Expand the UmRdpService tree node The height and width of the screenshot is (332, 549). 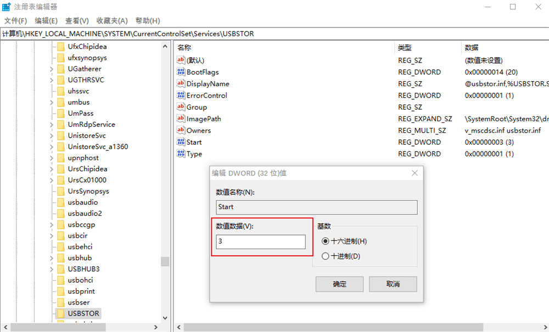click(x=51, y=125)
